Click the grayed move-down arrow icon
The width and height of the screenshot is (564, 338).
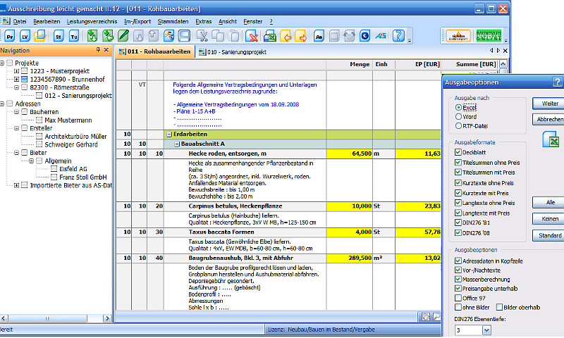[x=138, y=36]
